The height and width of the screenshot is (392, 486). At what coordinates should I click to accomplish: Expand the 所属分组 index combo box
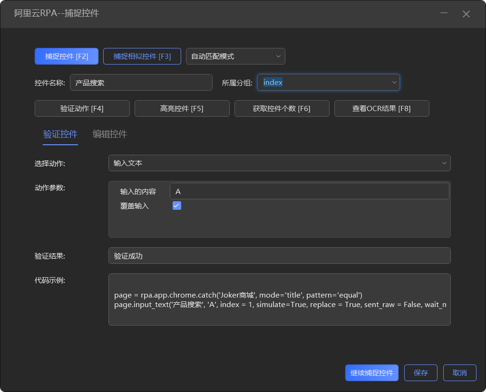329,83
